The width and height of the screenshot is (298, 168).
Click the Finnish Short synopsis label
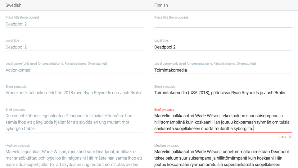[165, 87]
